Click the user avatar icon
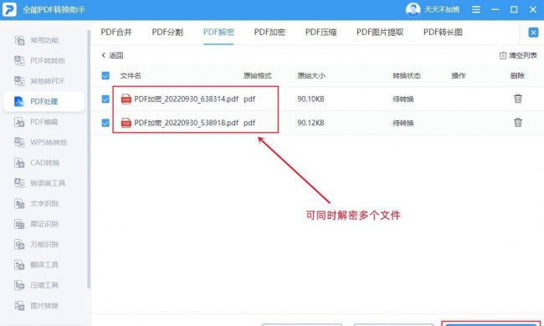Image resolution: width=544 pixels, height=326 pixels. point(413,9)
